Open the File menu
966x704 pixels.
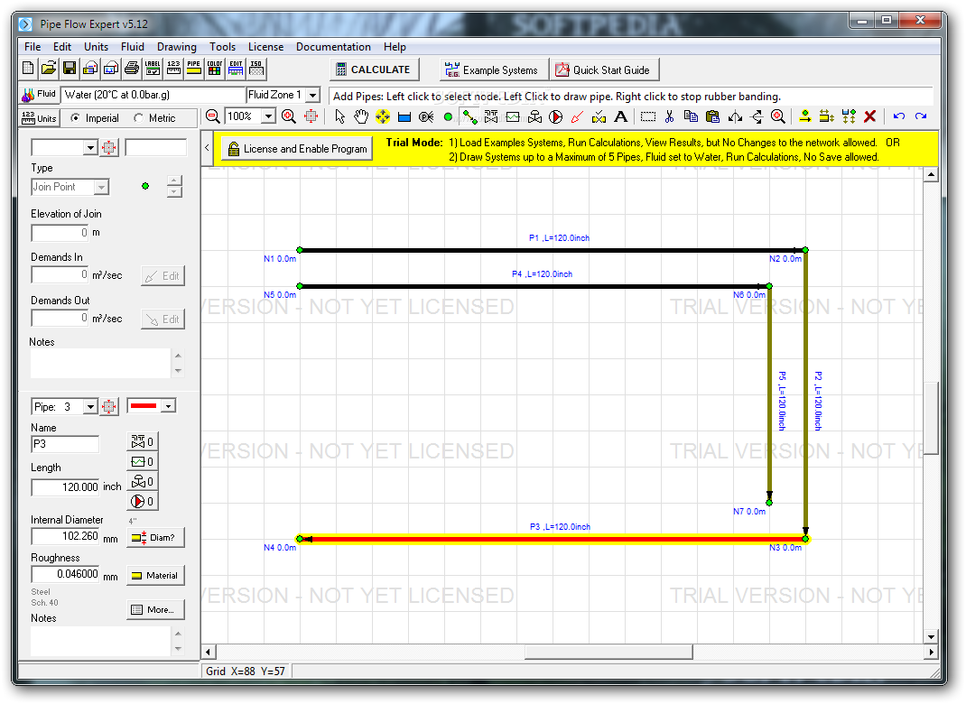(x=32, y=47)
